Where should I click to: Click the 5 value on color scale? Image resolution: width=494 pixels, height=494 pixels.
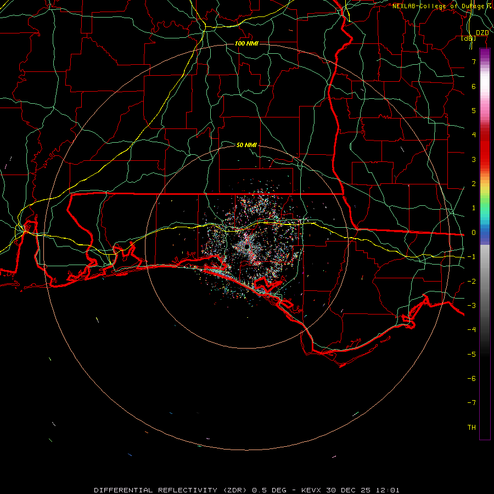[474, 110]
